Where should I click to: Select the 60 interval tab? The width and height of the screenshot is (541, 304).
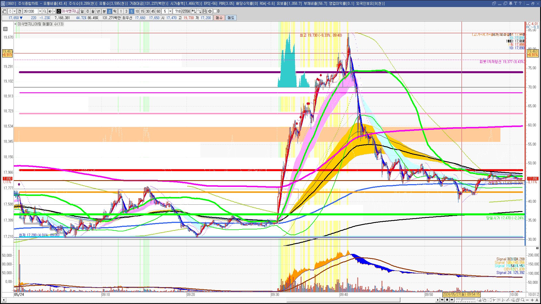pos(158,11)
